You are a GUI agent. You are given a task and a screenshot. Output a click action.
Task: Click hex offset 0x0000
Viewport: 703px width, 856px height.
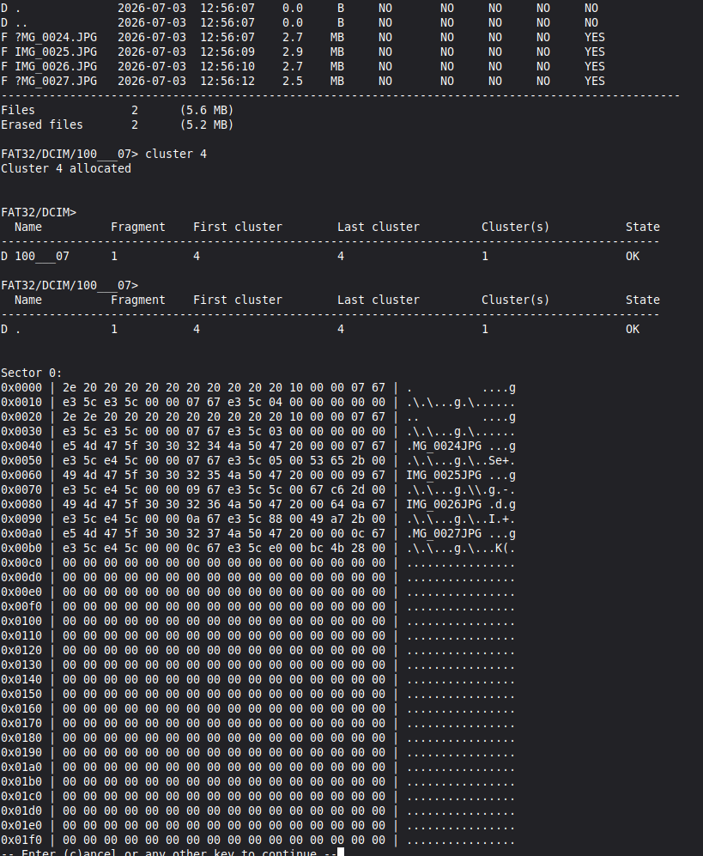pos(21,387)
